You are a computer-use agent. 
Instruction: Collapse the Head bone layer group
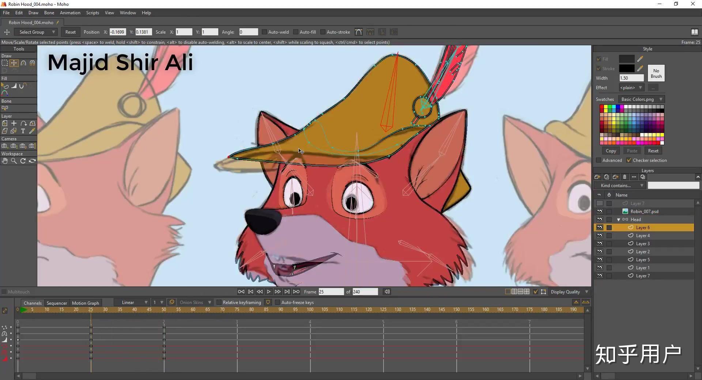coord(619,220)
